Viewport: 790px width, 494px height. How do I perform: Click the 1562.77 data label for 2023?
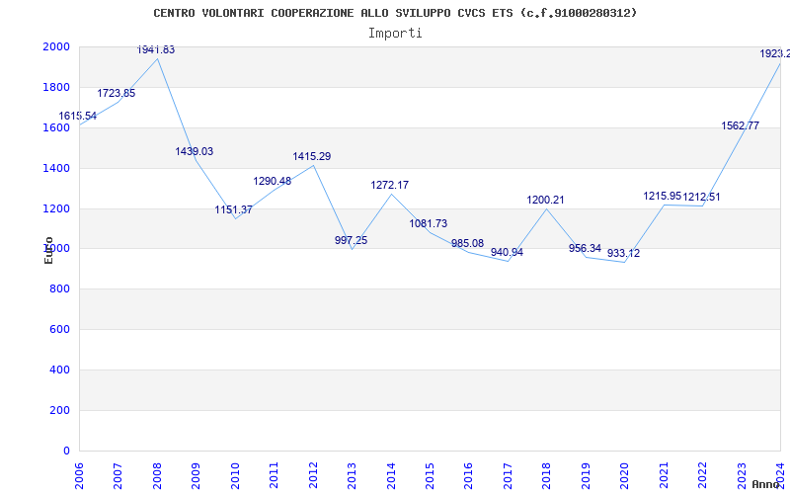coord(740,126)
